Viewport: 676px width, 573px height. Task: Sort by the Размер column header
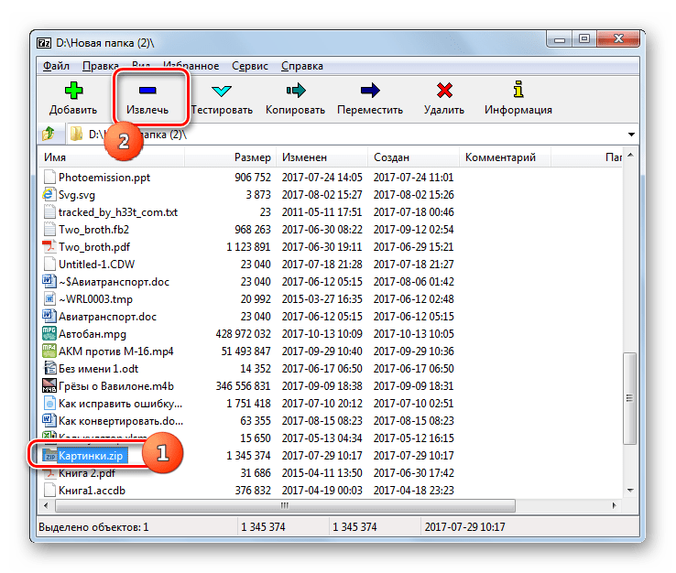point(252,157)
